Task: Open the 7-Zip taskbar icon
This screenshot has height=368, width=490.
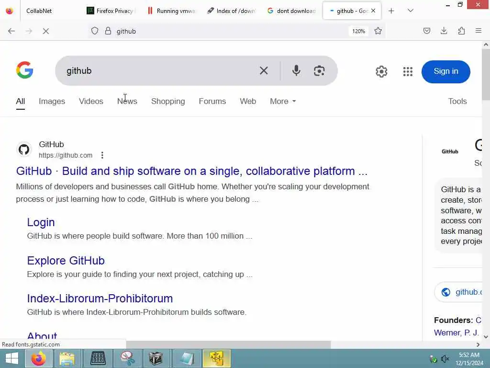Action: 156,358
